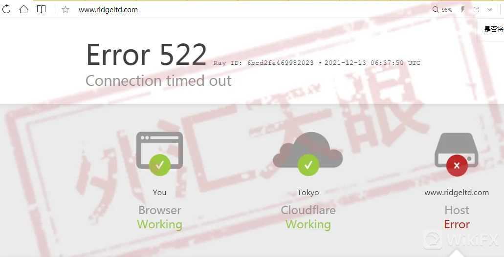504x257 pixels.
Task: Click the host server drive icon
Action: (457, 150)
